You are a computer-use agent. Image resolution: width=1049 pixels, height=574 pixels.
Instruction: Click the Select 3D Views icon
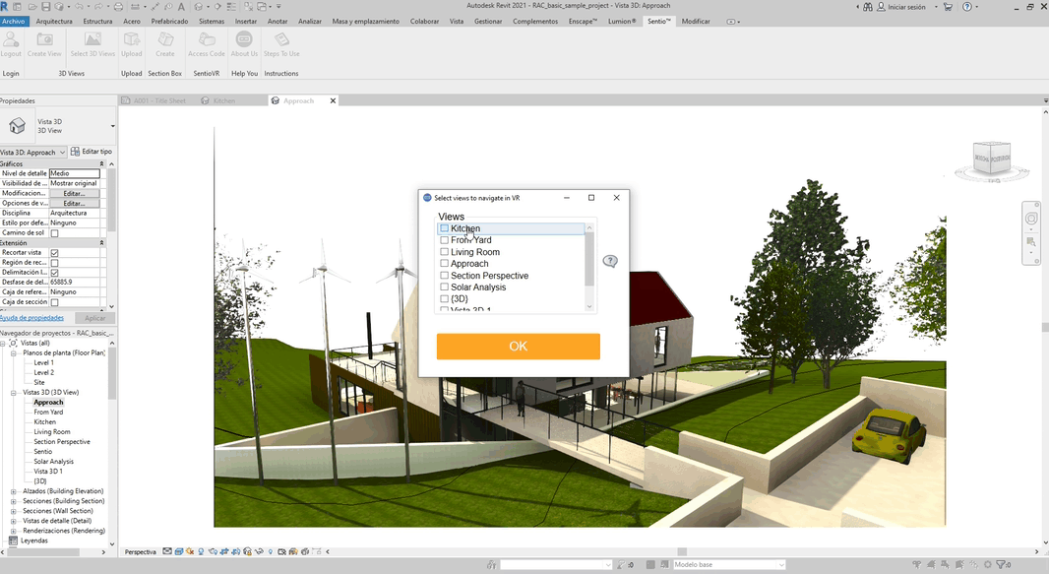[93, 39]
